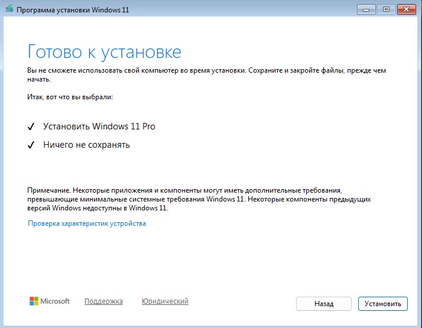The width and height of the screenshot is (422, 328).
Task: Close the Windows 11 setup window
Action: click(407, 9)
